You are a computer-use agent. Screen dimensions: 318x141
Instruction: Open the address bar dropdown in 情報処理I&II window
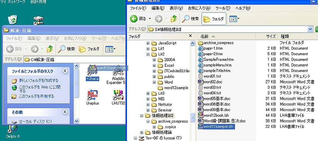(310, 29)
